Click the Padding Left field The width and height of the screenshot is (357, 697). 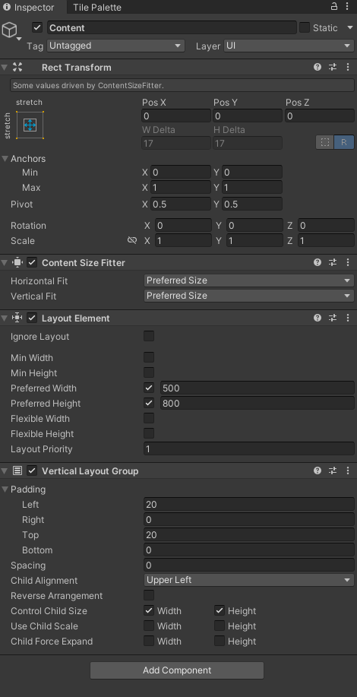[x=248, y=504]
